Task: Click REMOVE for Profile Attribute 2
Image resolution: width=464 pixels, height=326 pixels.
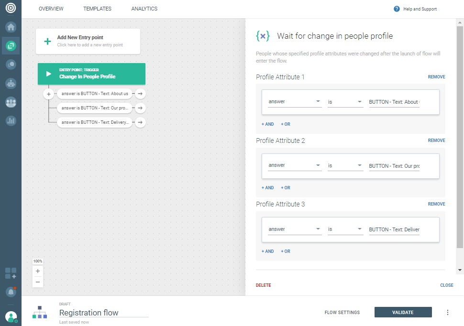Action: click(436, 141)
